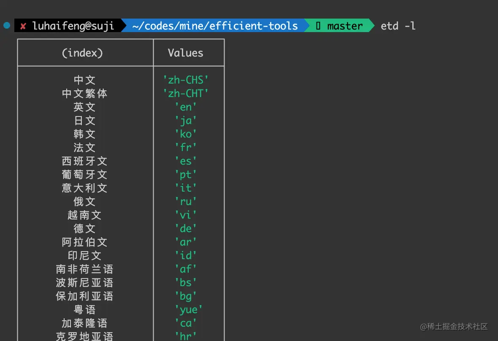Click the 'es' value
Viewport: 498px width, 341px height.
186,161
